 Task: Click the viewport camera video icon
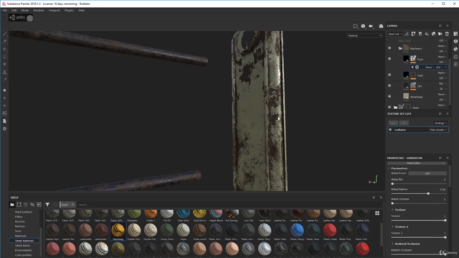pyautogui.click(x=371, y=26)
